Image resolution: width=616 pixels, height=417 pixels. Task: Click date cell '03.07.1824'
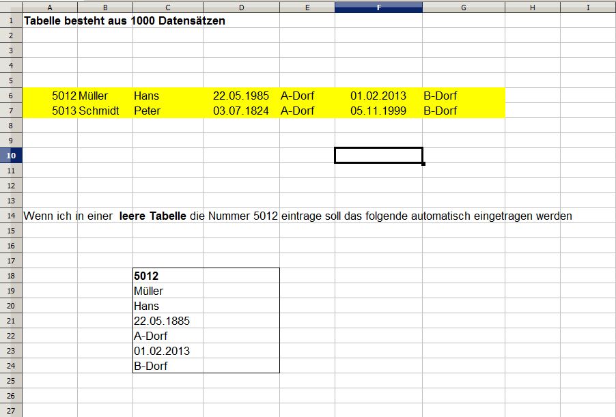coord(242,111)
